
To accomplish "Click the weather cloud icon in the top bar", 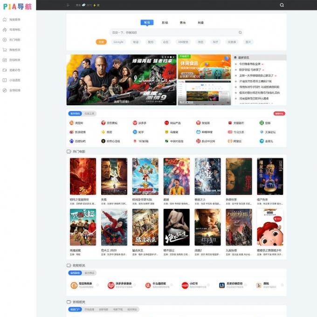I will point(83,5).
